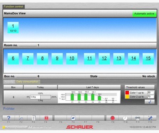Open help with the F1 question mark icon

pos(9,118)
